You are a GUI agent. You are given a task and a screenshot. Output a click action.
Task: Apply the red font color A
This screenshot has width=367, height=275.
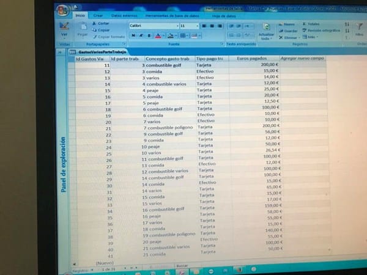(158, 35)
